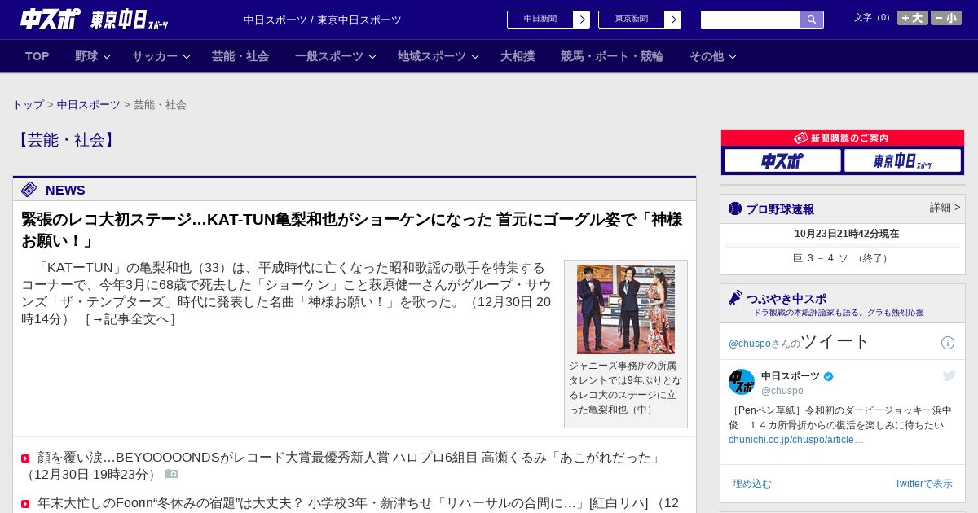Click the つぶやき中スポ pen icon
Image resolution: width=978 pixels, height=513 pixels.
(x=736, y=298)
